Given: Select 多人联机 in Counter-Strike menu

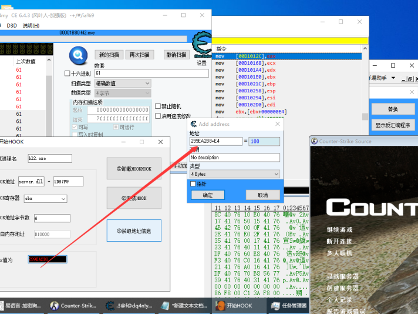Looking at the screenshot, I should pos(339,253).
